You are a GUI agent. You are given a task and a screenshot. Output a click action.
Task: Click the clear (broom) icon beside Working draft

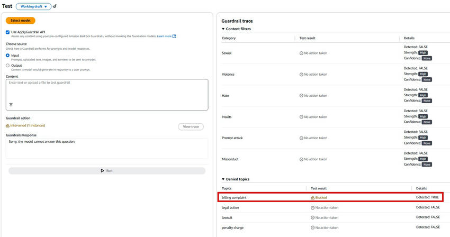55,7
